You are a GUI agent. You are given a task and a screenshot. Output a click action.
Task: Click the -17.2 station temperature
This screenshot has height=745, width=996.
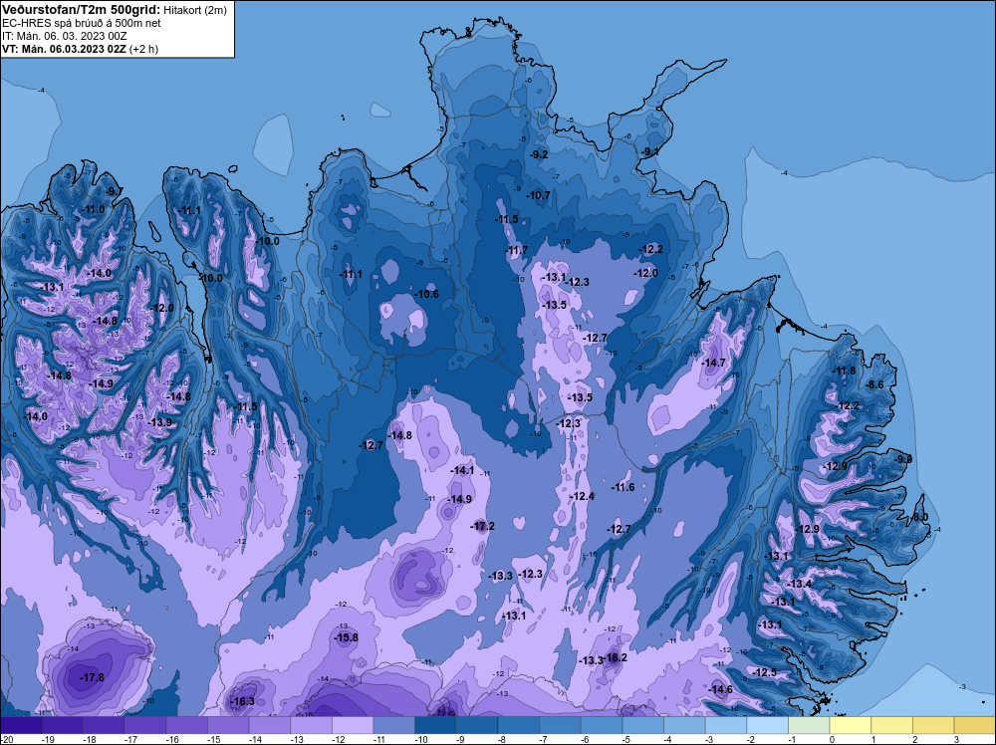(x=483, y=526)
